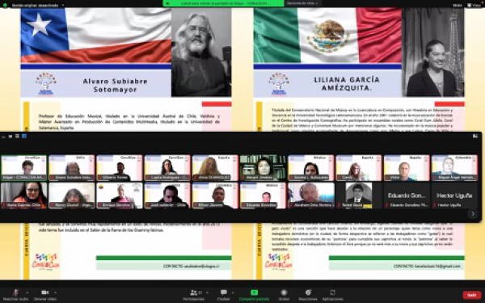The height and width of the screenshot is (303, 485).
Task: Show next page of participant thumbnails
Action: tap(472, 213)
